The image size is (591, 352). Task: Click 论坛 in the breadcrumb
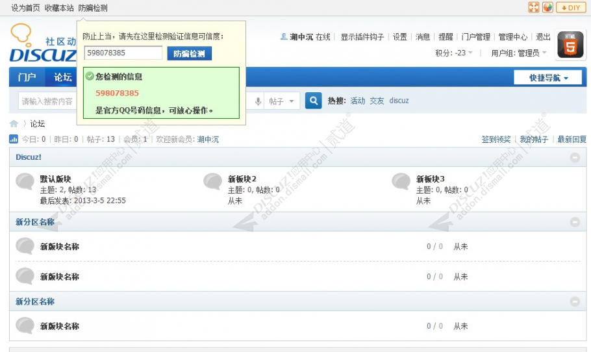click(37, 123)
